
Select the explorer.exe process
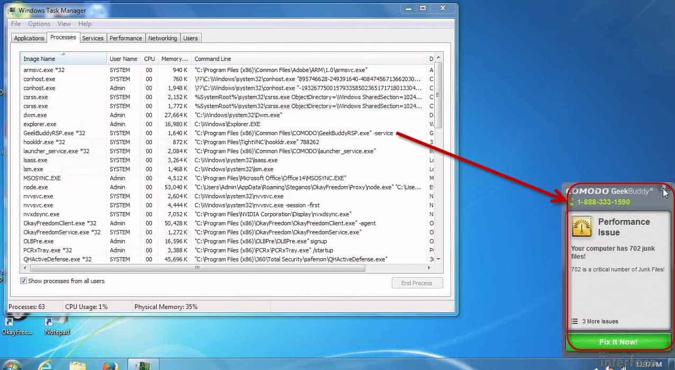click(x=227, y=124)
